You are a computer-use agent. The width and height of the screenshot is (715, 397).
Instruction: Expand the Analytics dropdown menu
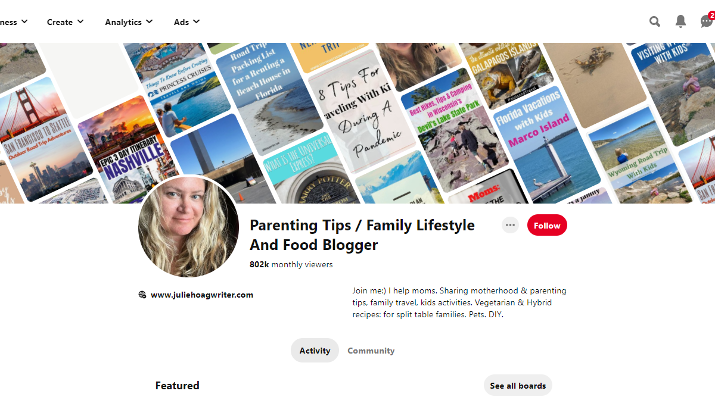pyautogui.click(x=129, y=22)
